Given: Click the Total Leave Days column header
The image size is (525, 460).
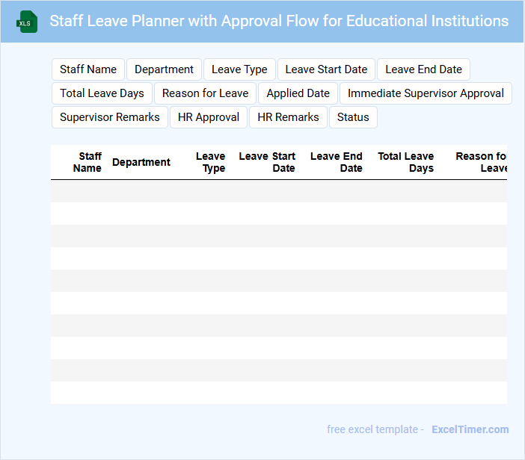Looking at the screenshot, I should click(406, 162).
